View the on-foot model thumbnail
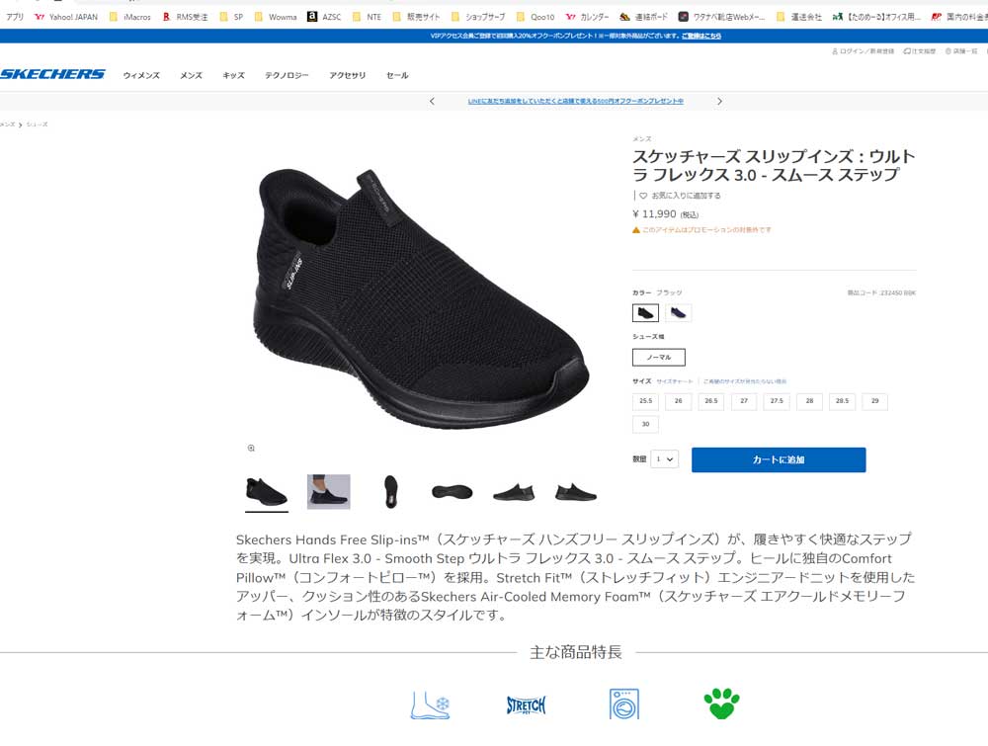 (328, 491)
